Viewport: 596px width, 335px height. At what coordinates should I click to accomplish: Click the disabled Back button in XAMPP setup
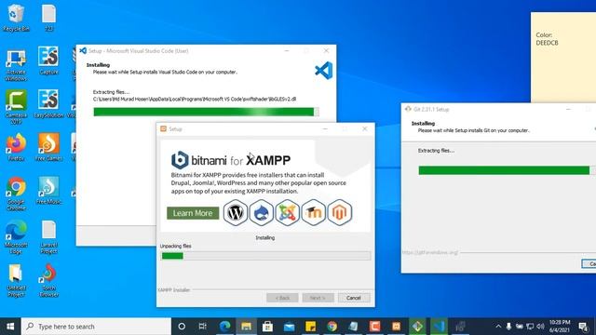(x=282, y=298)
